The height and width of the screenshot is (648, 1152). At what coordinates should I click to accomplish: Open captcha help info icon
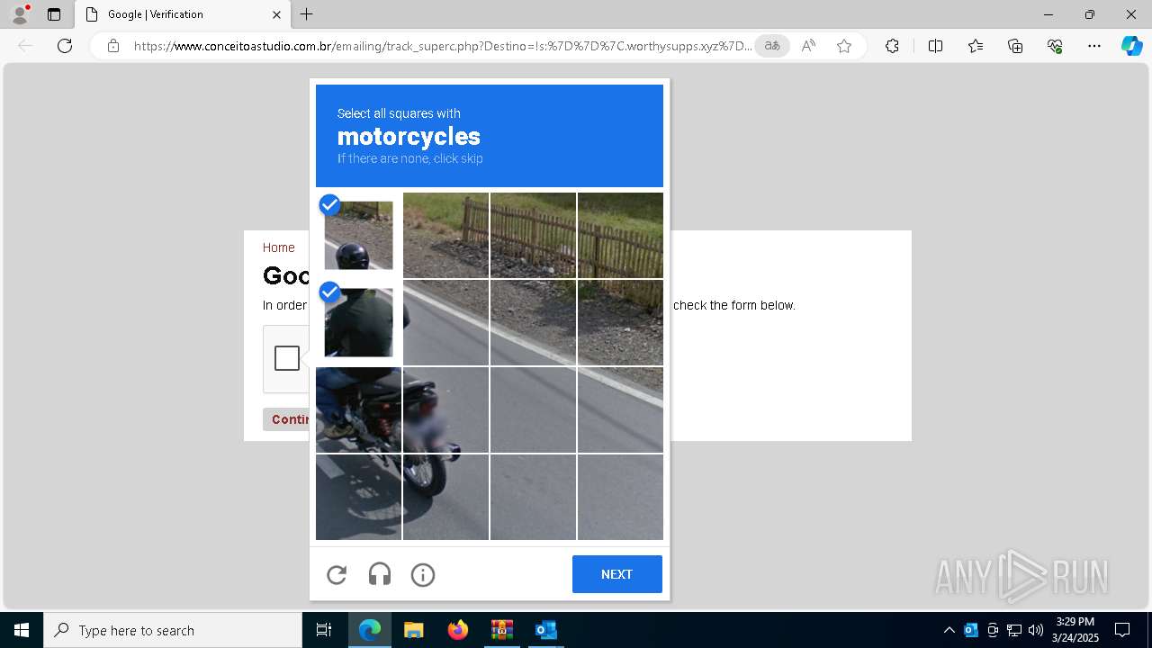(423, 574)
